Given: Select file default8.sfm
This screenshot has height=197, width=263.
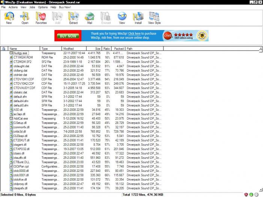Looking at the screenshot, I should [x=21, y=105].
